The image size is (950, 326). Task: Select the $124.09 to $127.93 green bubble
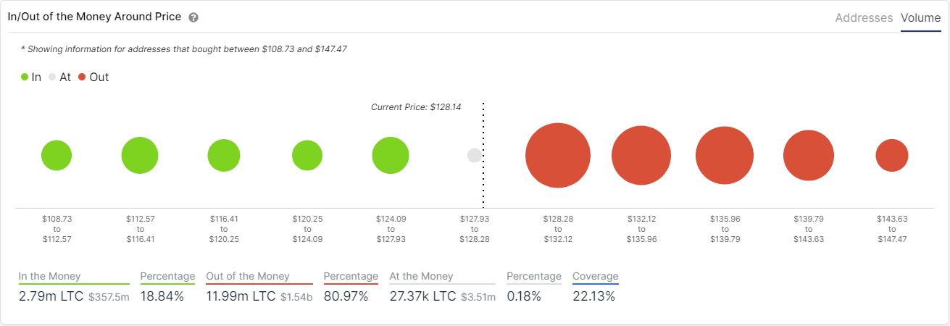click(391, 156)
